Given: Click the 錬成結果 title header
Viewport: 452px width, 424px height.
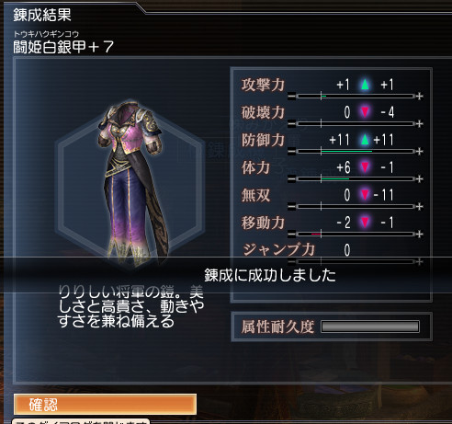Looking at the screenshot, I should click(42, 15).
